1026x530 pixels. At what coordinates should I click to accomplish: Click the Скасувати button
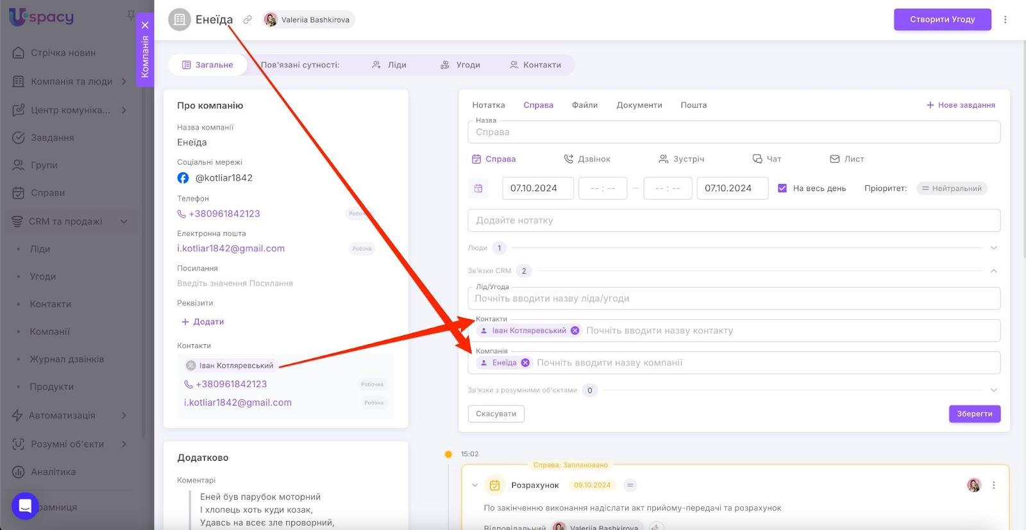point(496,414)
